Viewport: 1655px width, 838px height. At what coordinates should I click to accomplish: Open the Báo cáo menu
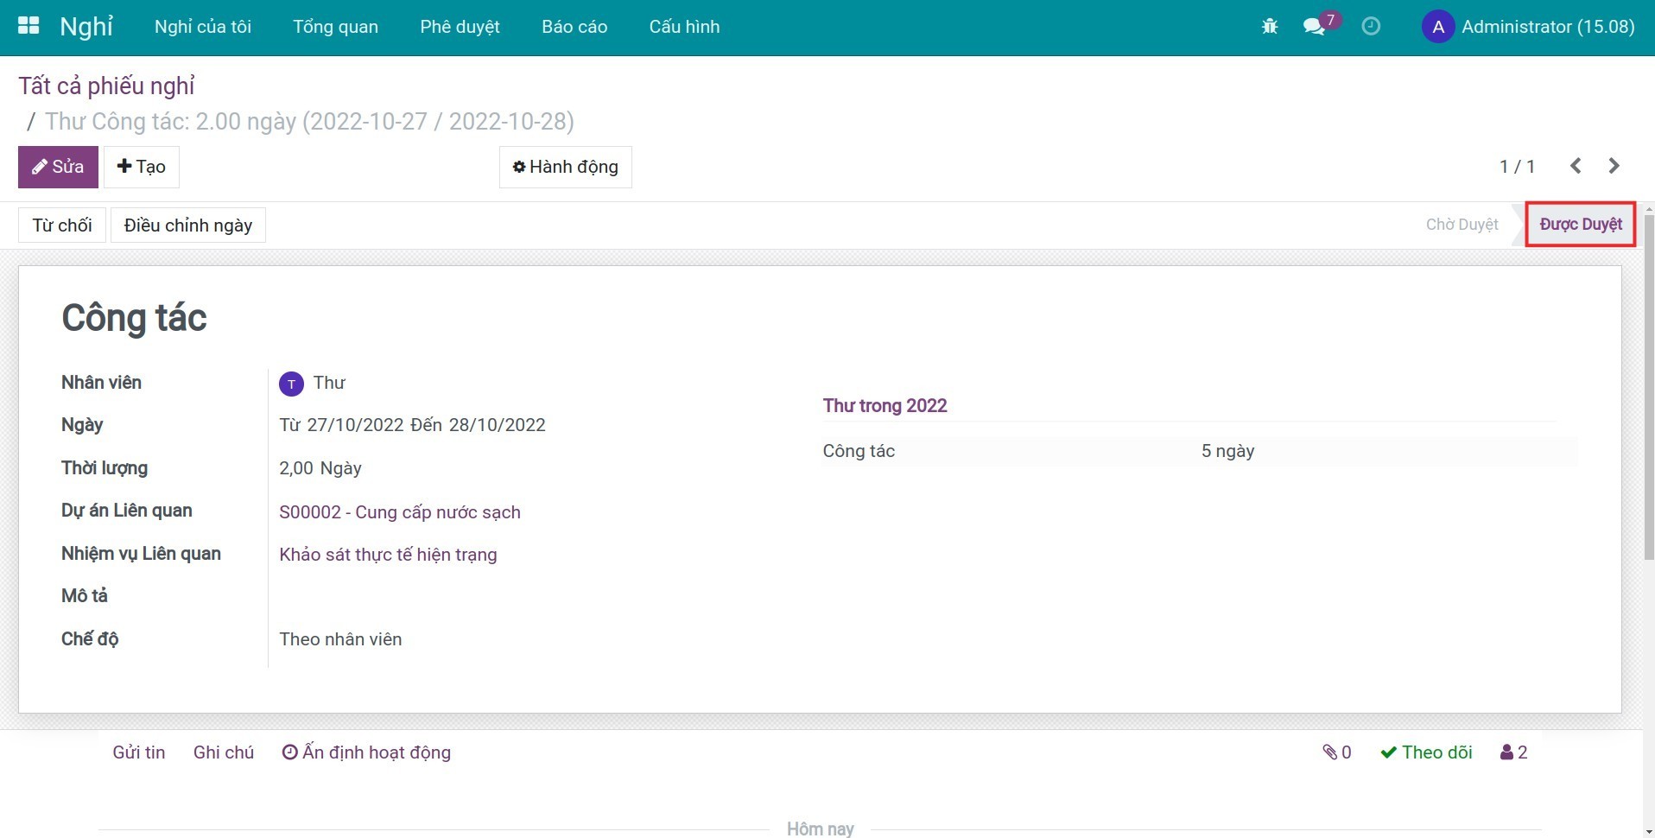click(574, 27)
